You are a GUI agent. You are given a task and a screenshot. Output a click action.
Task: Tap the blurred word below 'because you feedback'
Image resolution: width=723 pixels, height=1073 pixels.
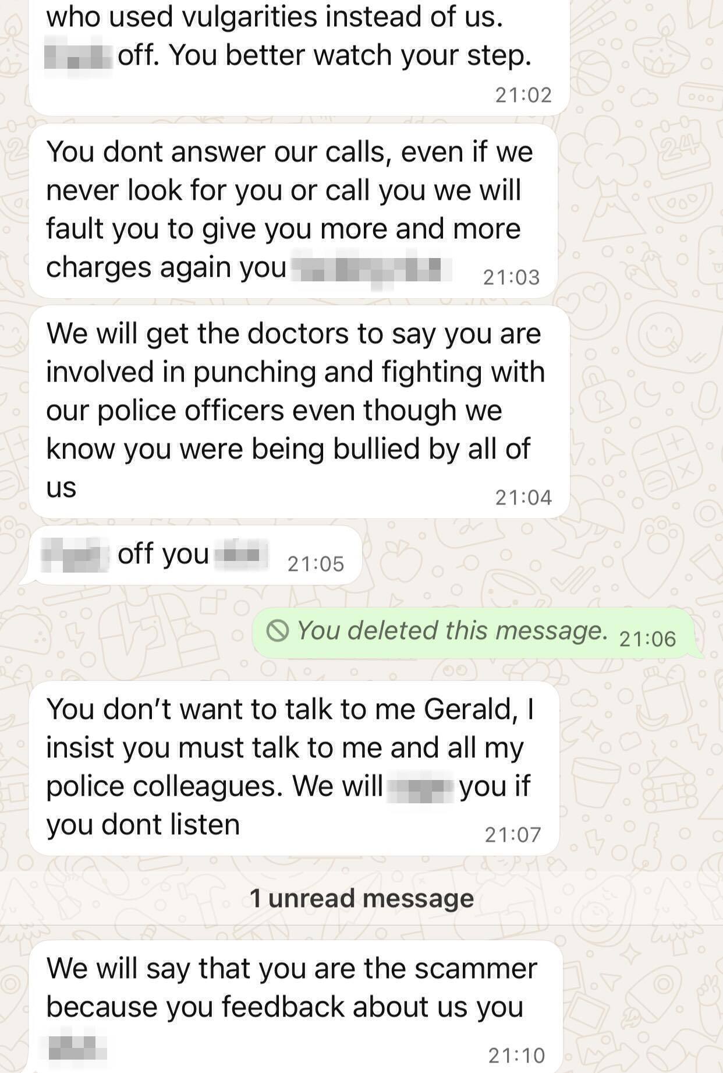pyautogui.click(x=76, y=1046)
